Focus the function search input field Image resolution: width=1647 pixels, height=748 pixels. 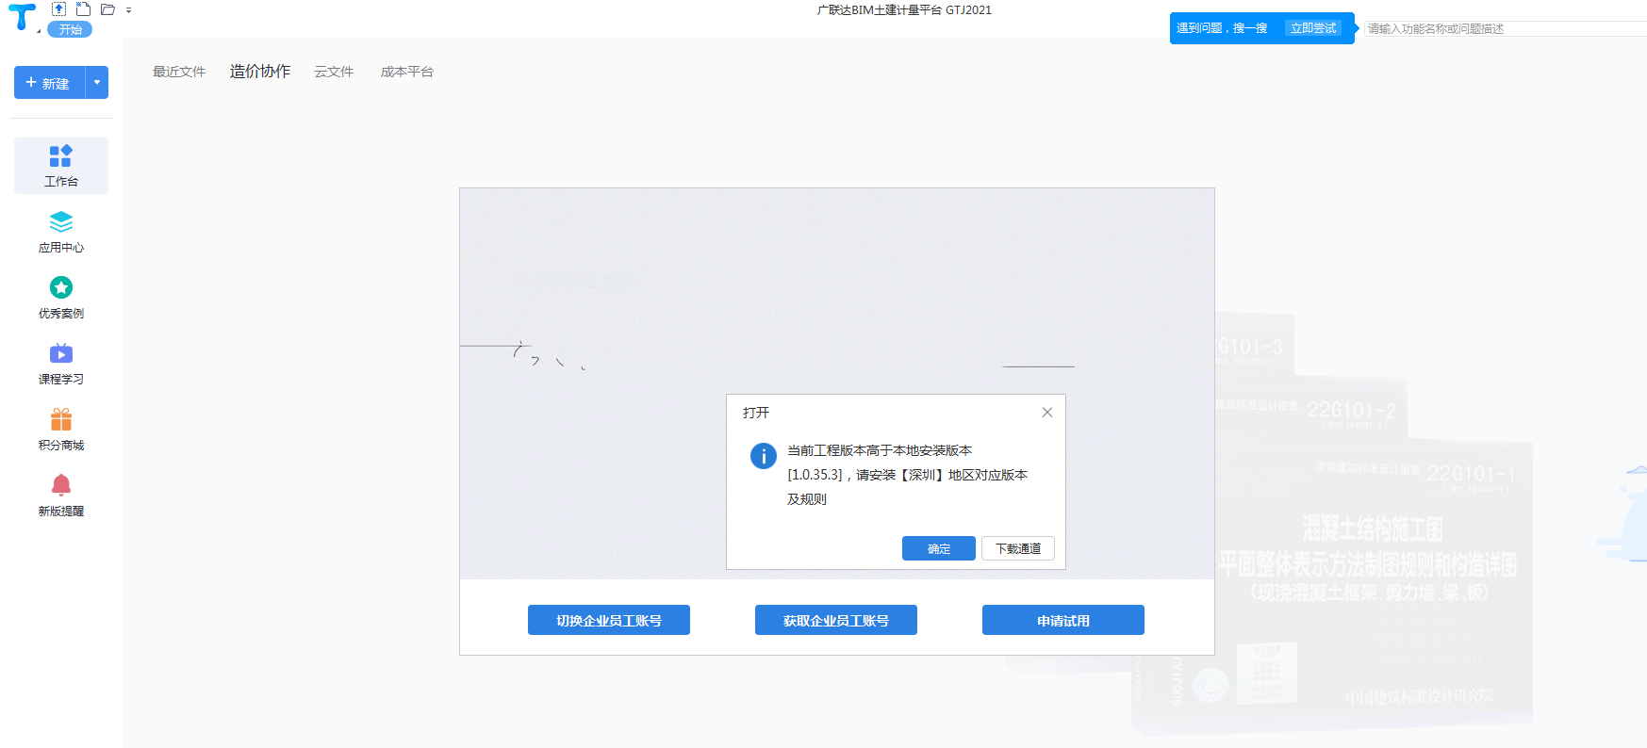point(1506,28)
